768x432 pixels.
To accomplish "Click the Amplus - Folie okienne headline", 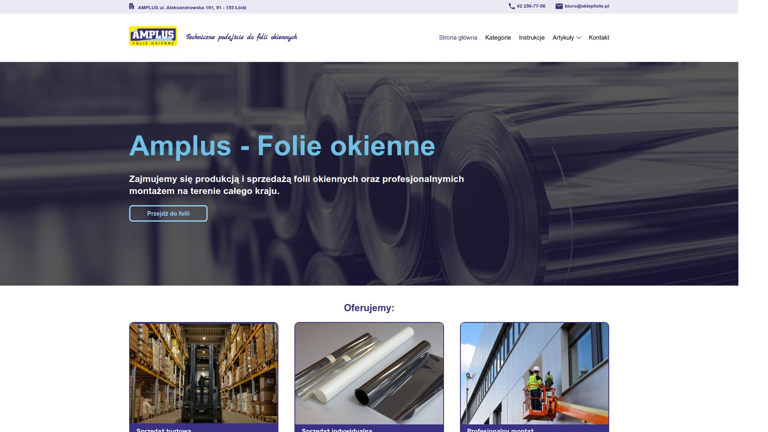I will point(282,146).
